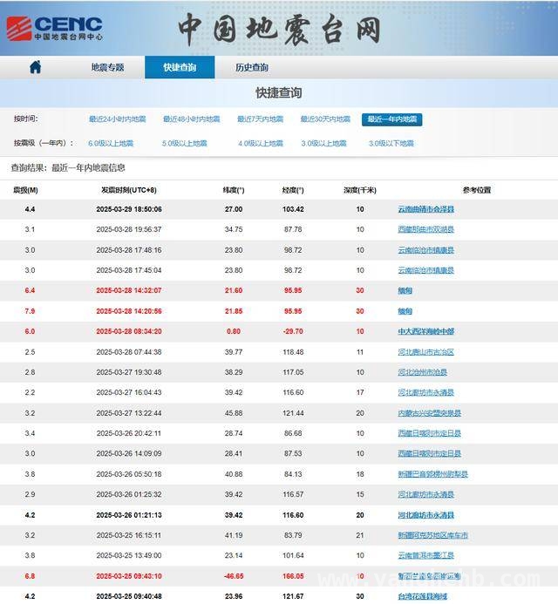Click the 纬度(°) column header
558x604 pixels.
234,190
